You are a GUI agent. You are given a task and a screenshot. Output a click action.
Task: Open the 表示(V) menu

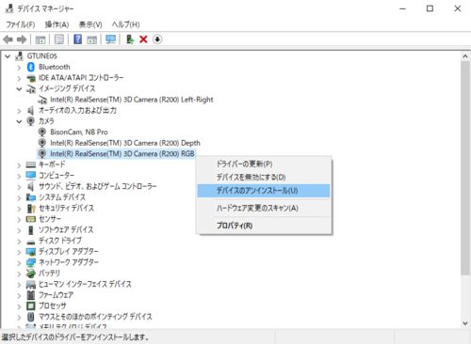pyautogui.click(x=90, y=24)
